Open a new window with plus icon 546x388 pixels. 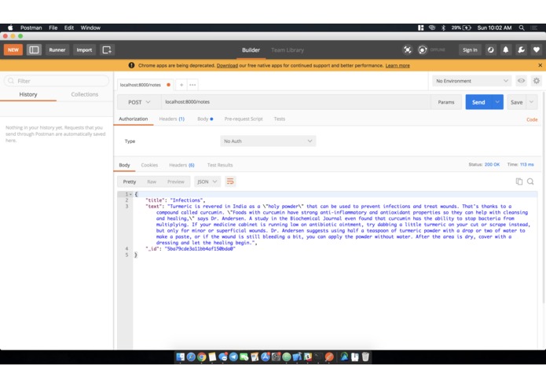point(107,49)
